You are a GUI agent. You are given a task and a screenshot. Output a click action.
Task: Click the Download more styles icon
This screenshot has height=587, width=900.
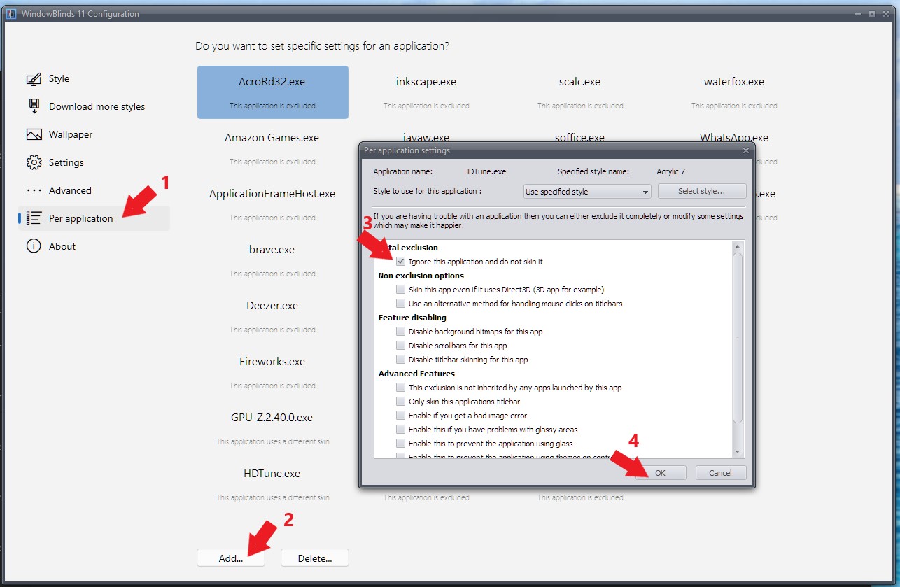(x=34, y=106)
